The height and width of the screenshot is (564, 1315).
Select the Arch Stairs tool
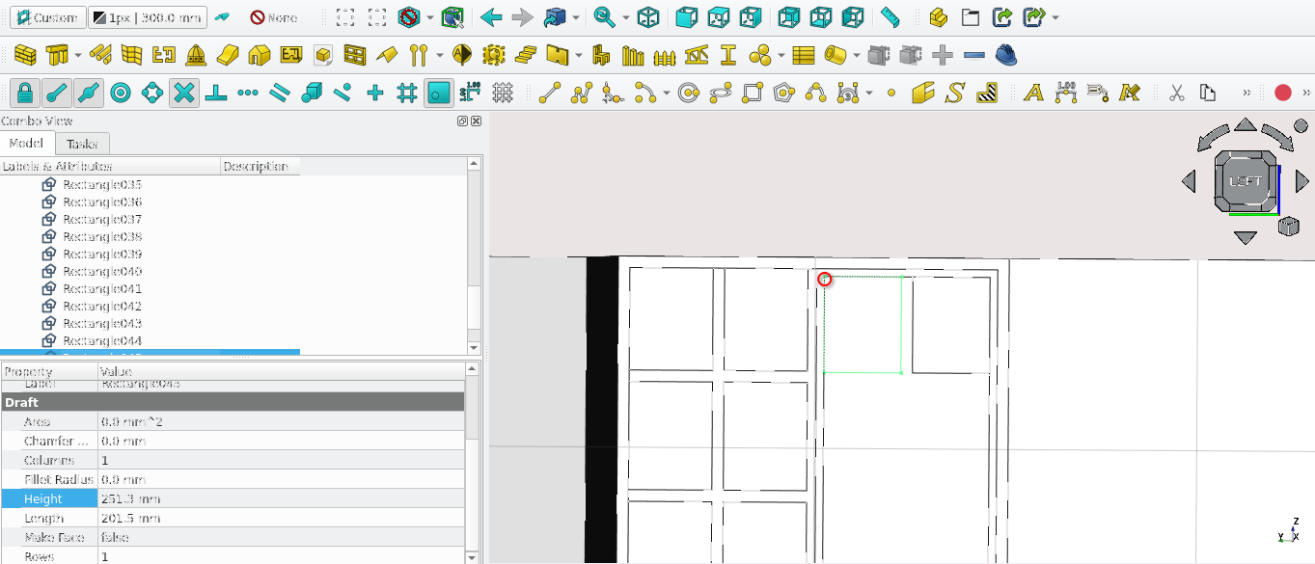525,55
